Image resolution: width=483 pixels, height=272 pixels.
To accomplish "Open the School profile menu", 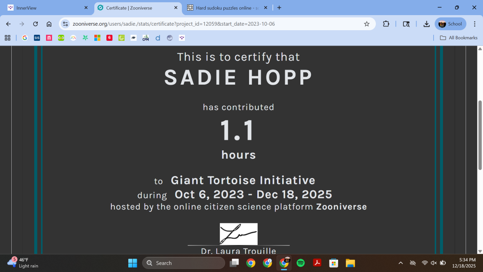I will pos(451,24).
